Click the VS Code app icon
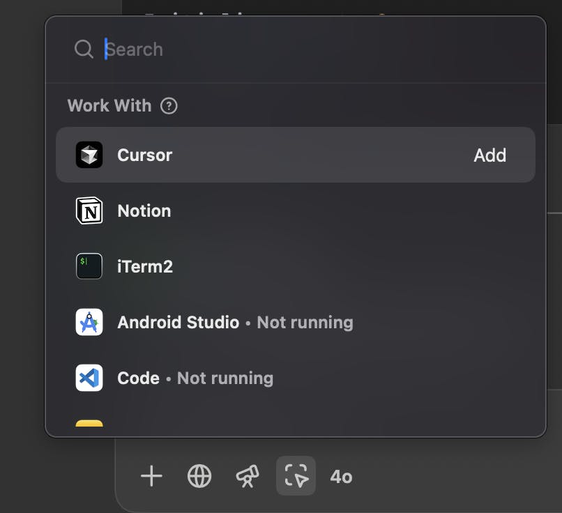The image size is (562, 513). click(89, 378)
